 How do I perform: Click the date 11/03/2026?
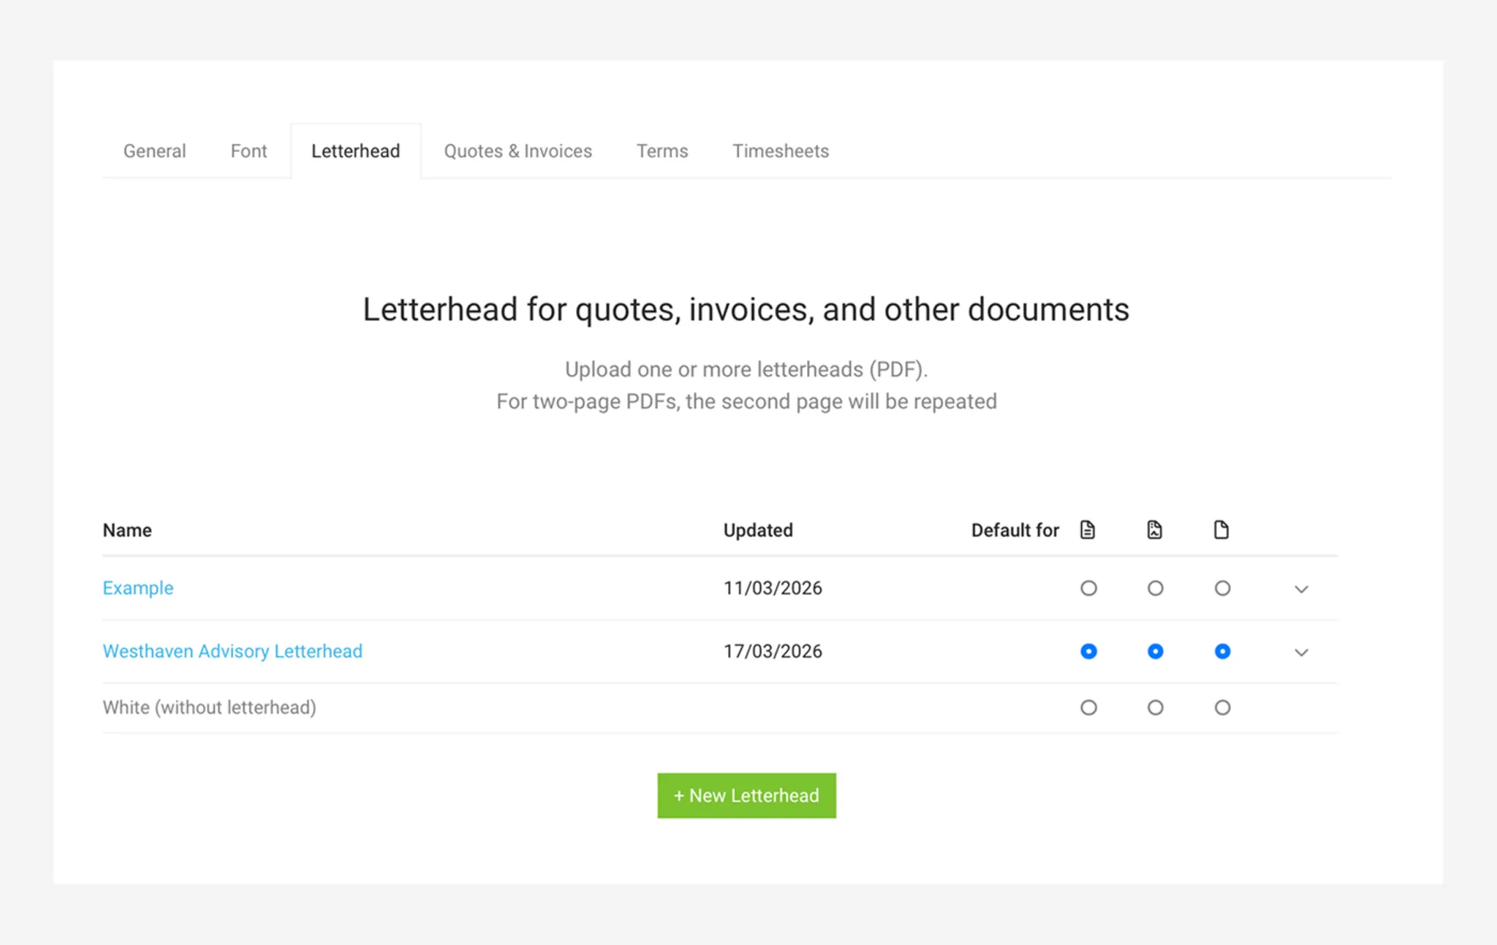coord(773,588)
